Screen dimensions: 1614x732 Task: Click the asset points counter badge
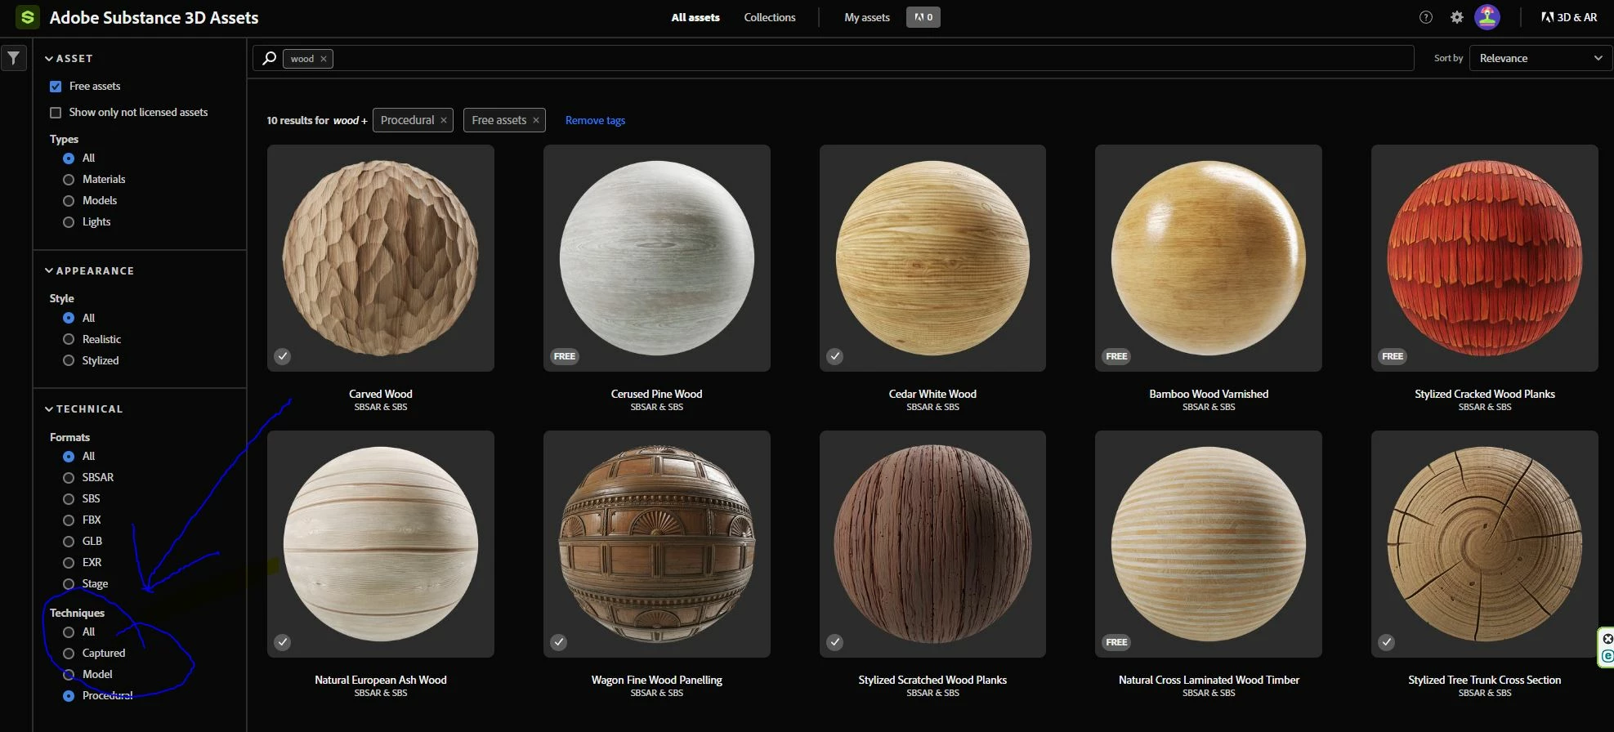[923, 17]
